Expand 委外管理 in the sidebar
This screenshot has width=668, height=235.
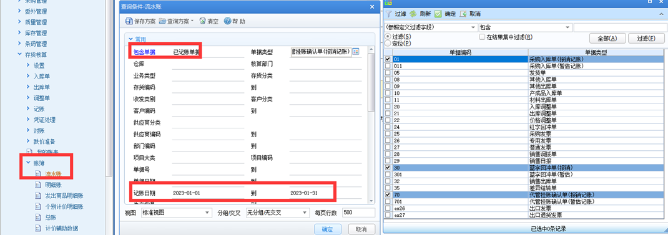tap(19, 11)
